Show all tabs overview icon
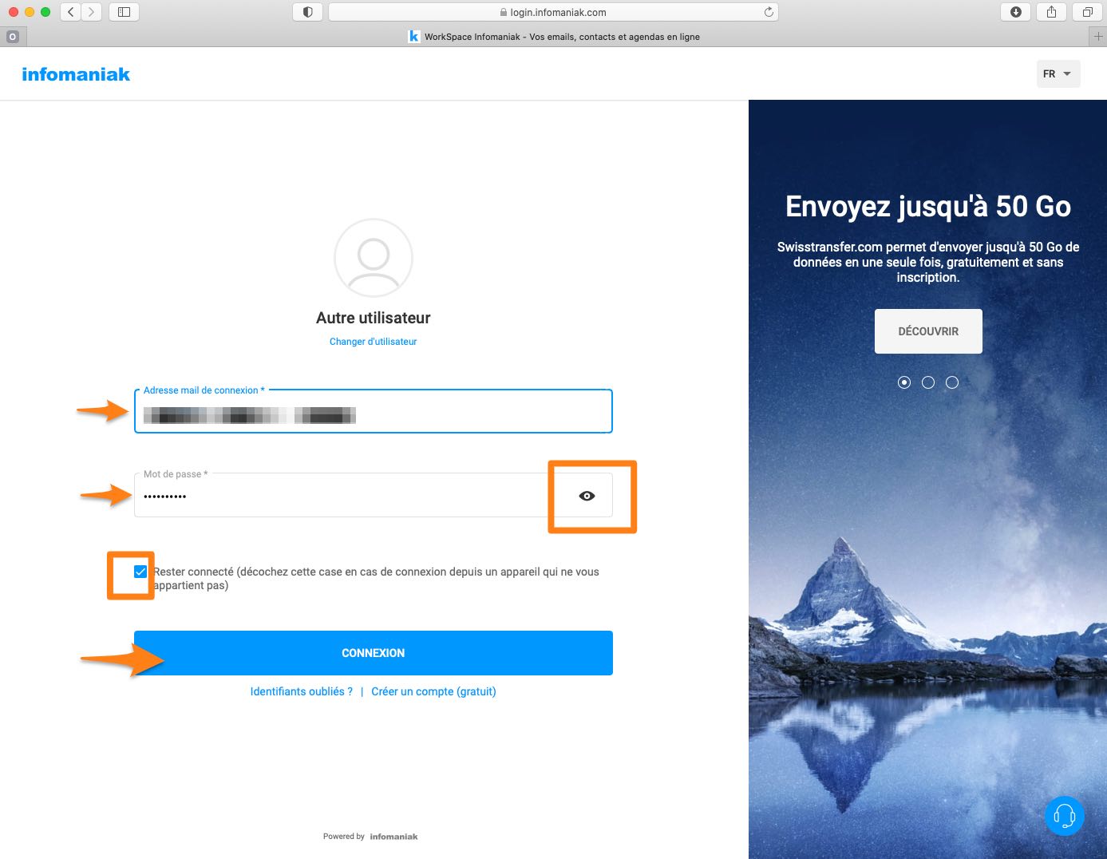 [x=1087, y=12]
